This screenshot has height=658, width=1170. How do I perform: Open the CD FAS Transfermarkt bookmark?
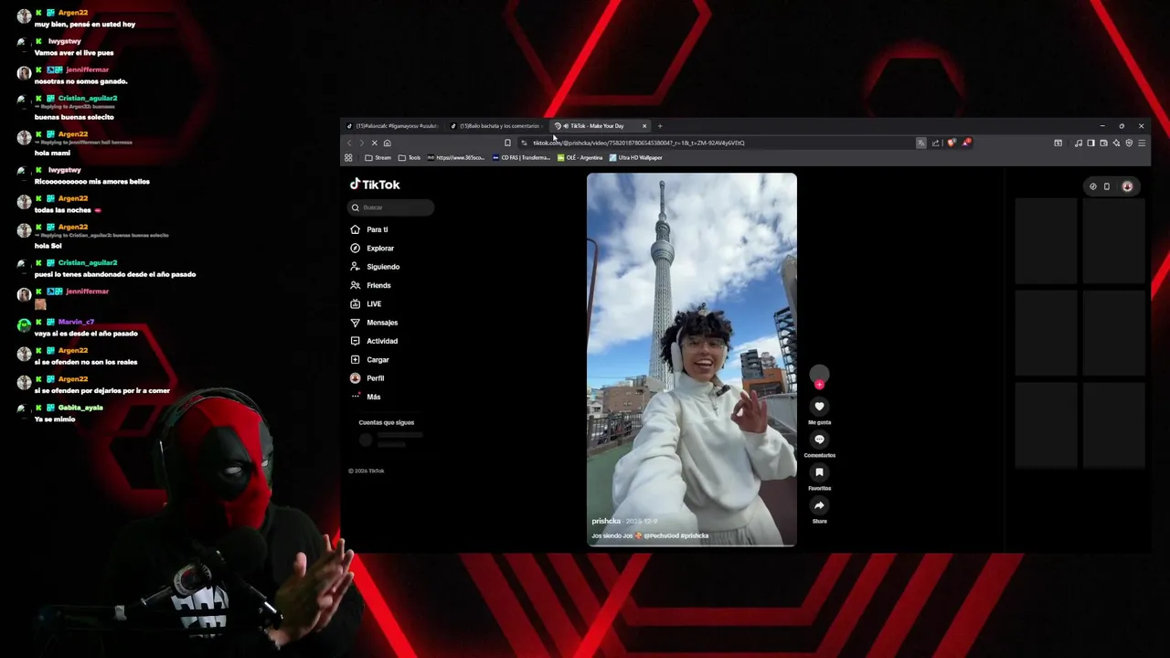point(521,157)
